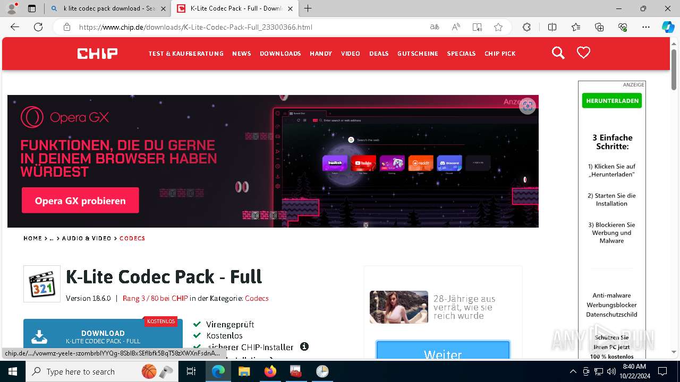
Task: View site information via the lock icon
Action: tap(66, 27)
